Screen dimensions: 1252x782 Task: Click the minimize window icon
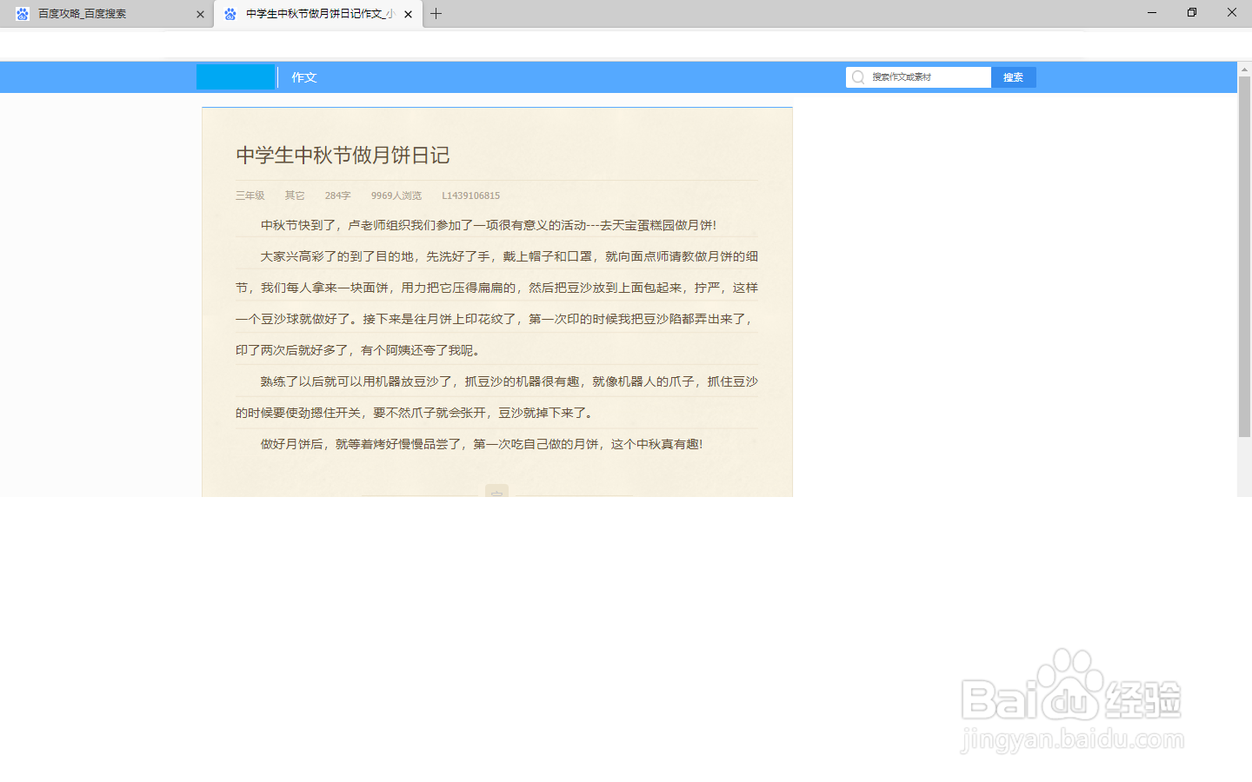1151,12
